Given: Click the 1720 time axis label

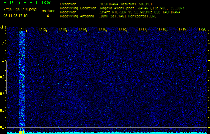Looking at the screenshot, I should [202, 29].
